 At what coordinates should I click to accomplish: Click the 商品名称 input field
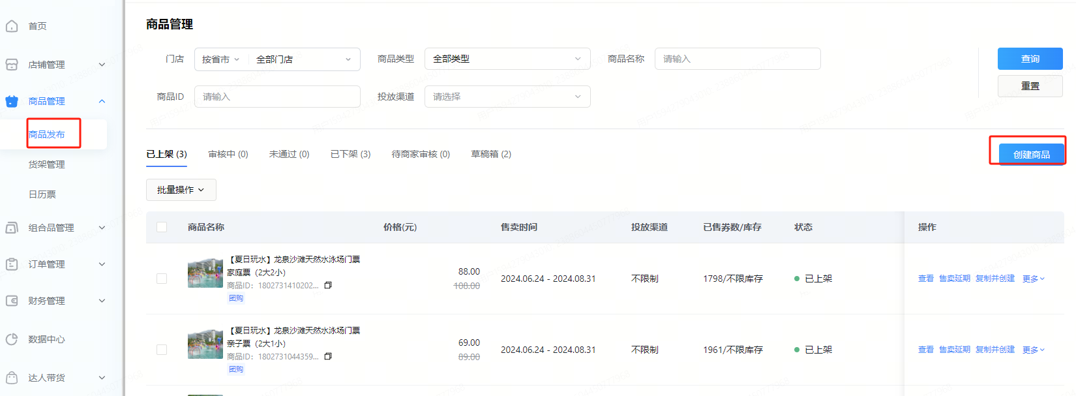click(737, 59)
